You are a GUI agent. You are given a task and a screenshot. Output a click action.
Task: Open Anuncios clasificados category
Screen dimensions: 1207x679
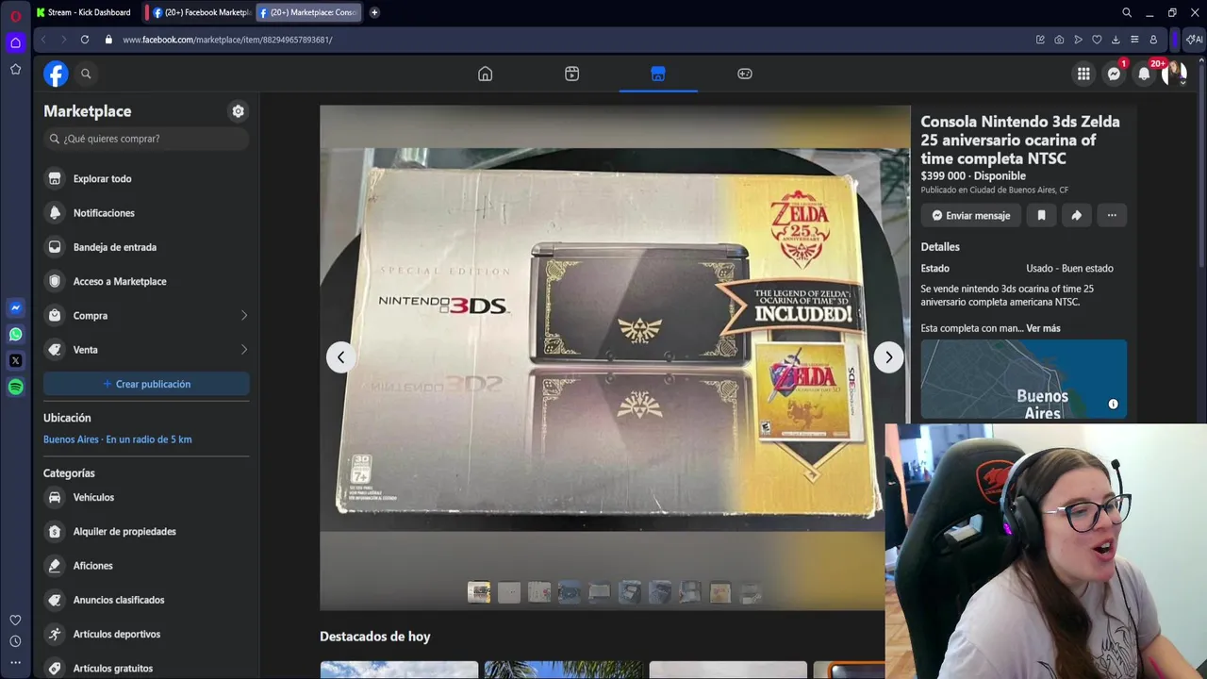pyautogui.click(x=146, y=600)
